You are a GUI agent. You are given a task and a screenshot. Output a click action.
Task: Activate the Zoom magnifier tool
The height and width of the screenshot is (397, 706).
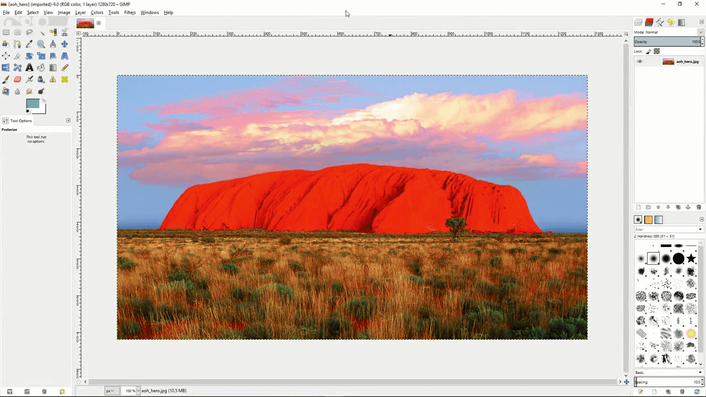[41, 44]
